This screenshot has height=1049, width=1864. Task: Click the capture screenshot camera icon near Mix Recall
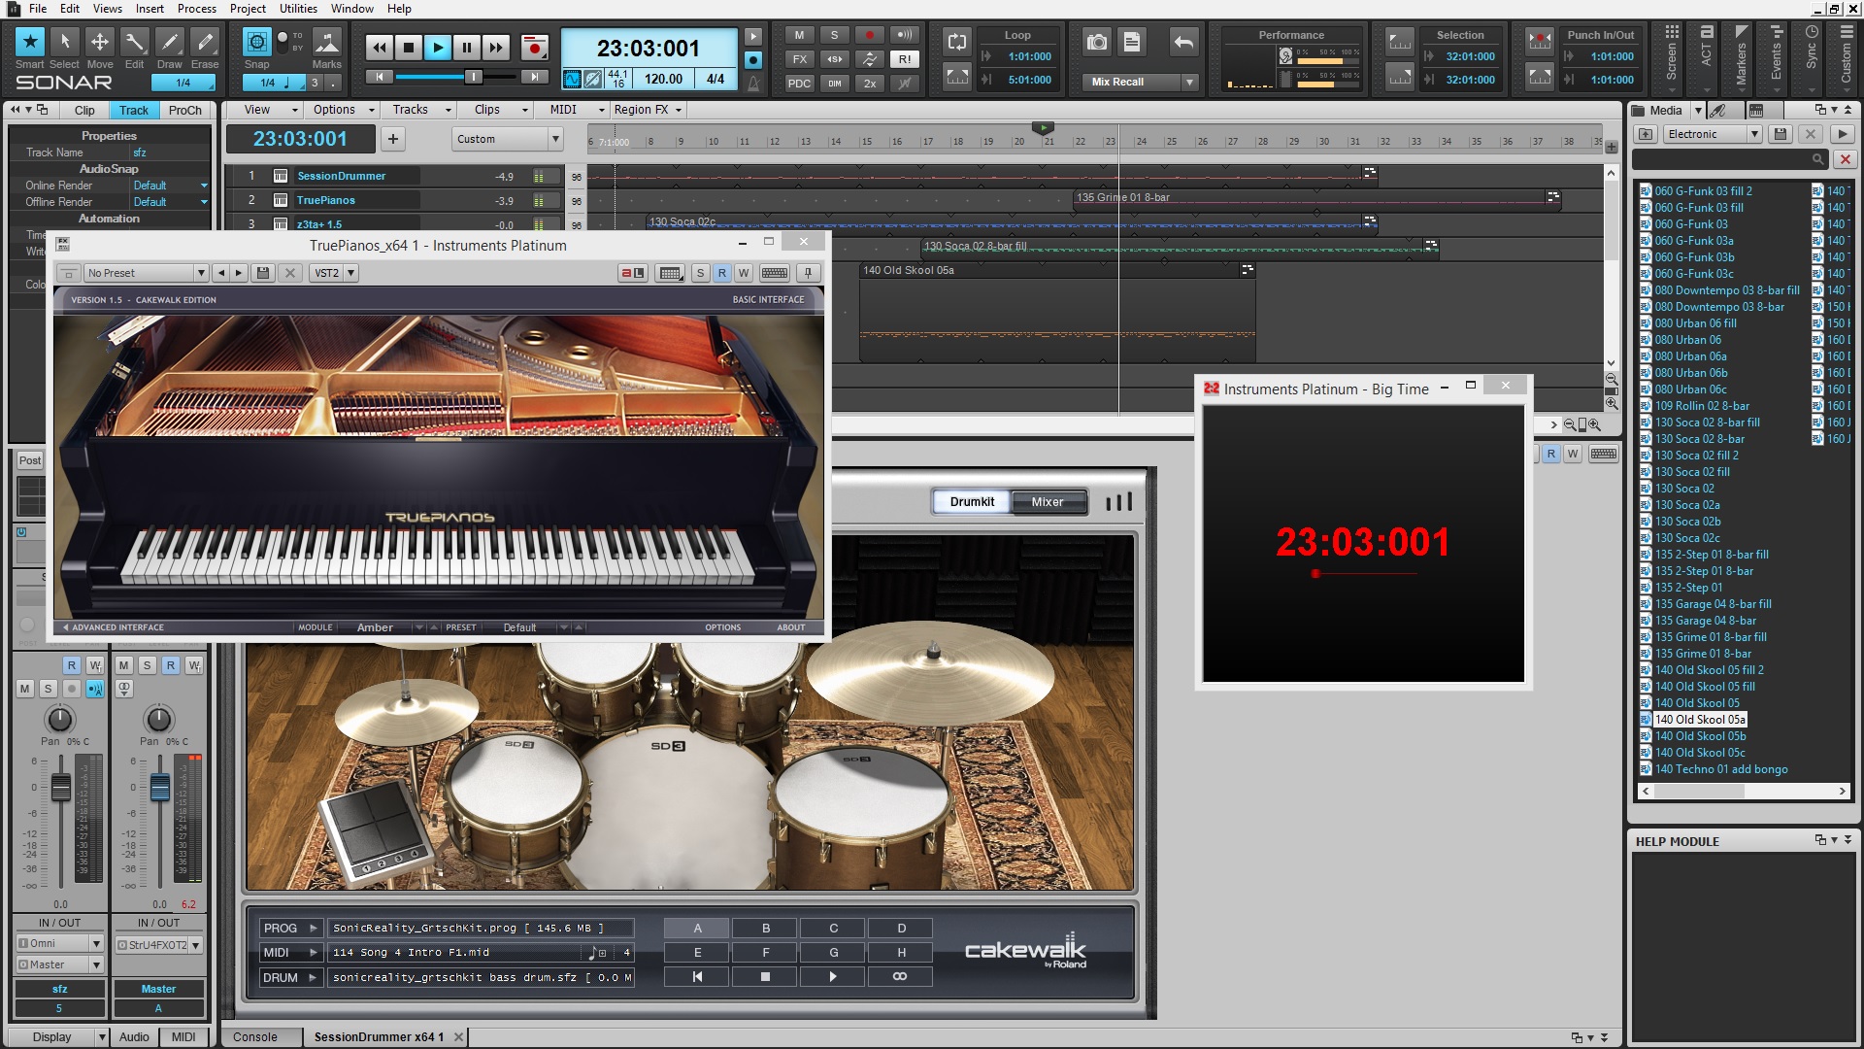pyautogui.click(x=1097, y=43)
